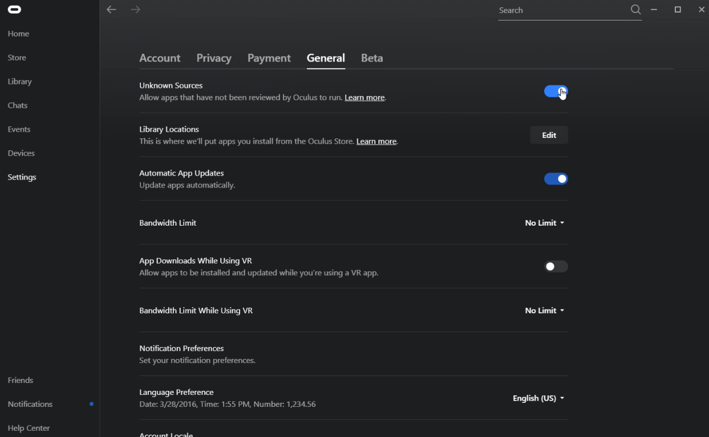Switch to the Beta tab
This screenshot has width=709, height=437.
[x=372, y=58]
